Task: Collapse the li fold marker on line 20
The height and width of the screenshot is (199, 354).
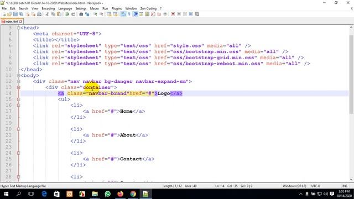Action: point(18,129)
